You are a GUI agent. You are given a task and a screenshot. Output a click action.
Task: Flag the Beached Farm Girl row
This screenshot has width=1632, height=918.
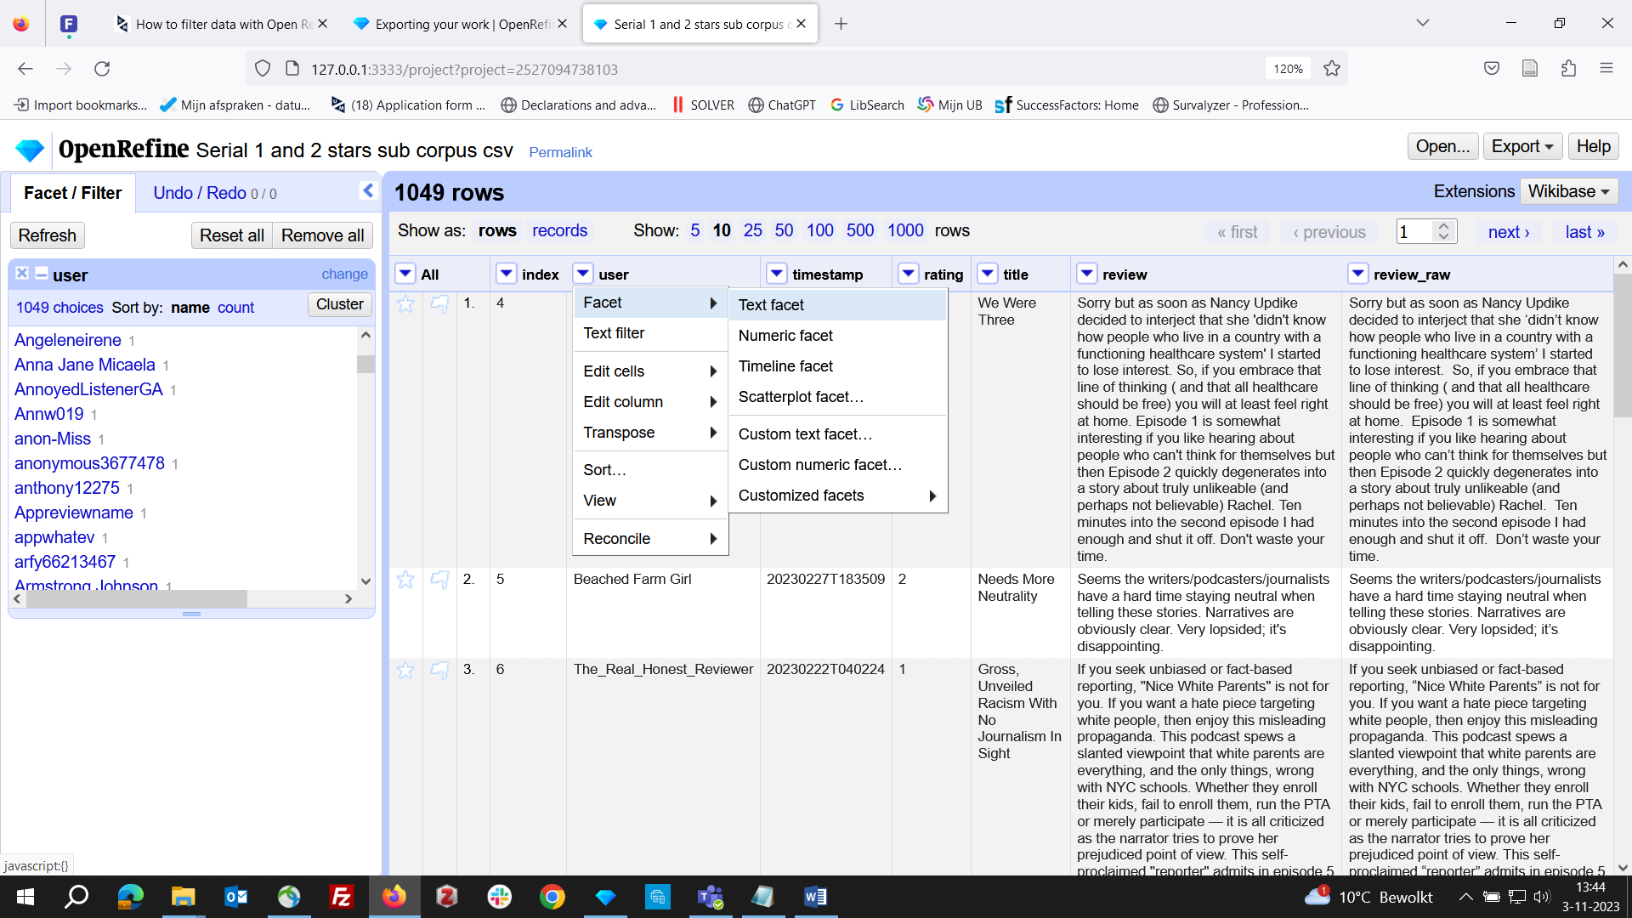(439, 580)
